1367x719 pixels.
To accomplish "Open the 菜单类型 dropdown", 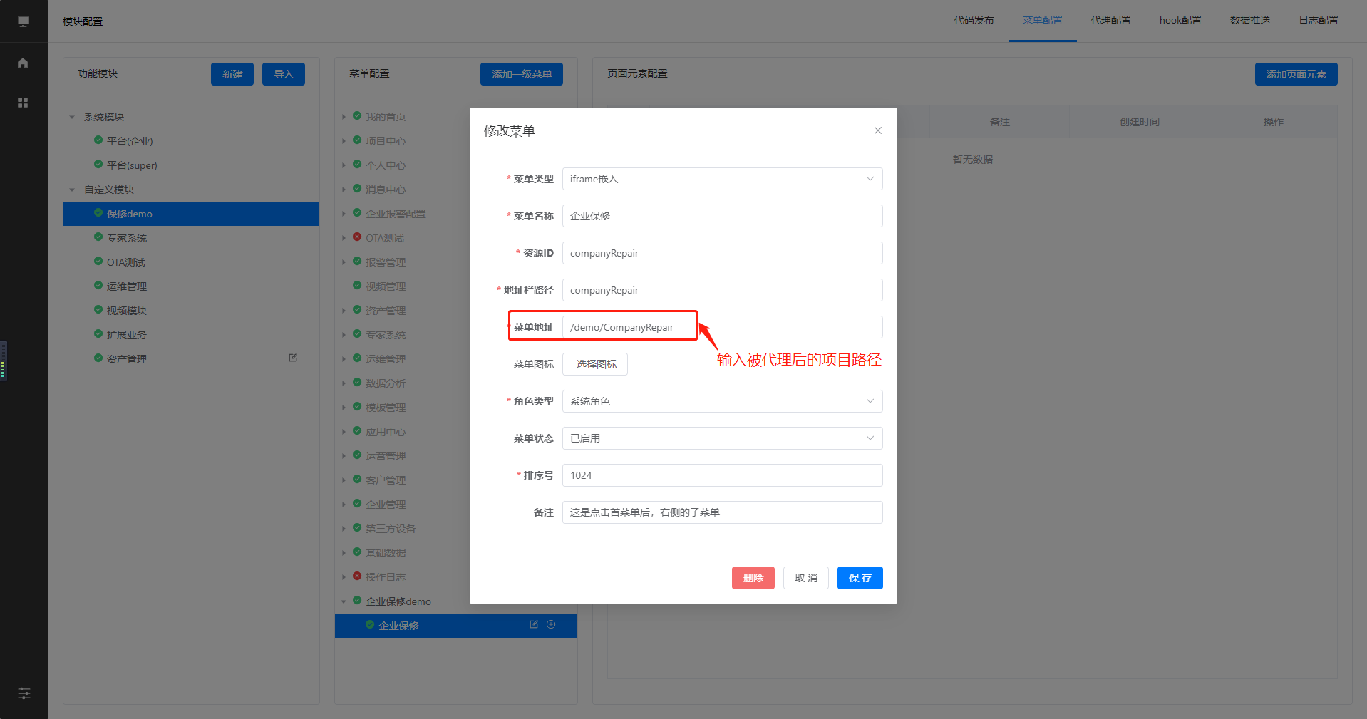I will coord(722,179).
